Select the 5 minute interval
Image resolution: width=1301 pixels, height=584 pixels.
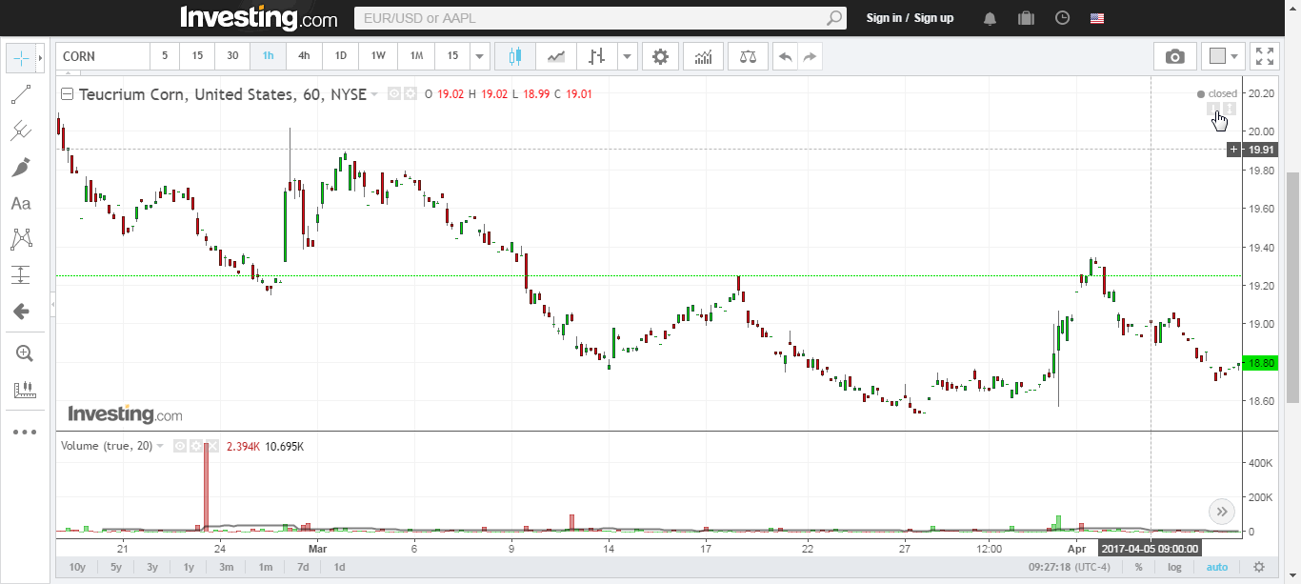point(165,56)
